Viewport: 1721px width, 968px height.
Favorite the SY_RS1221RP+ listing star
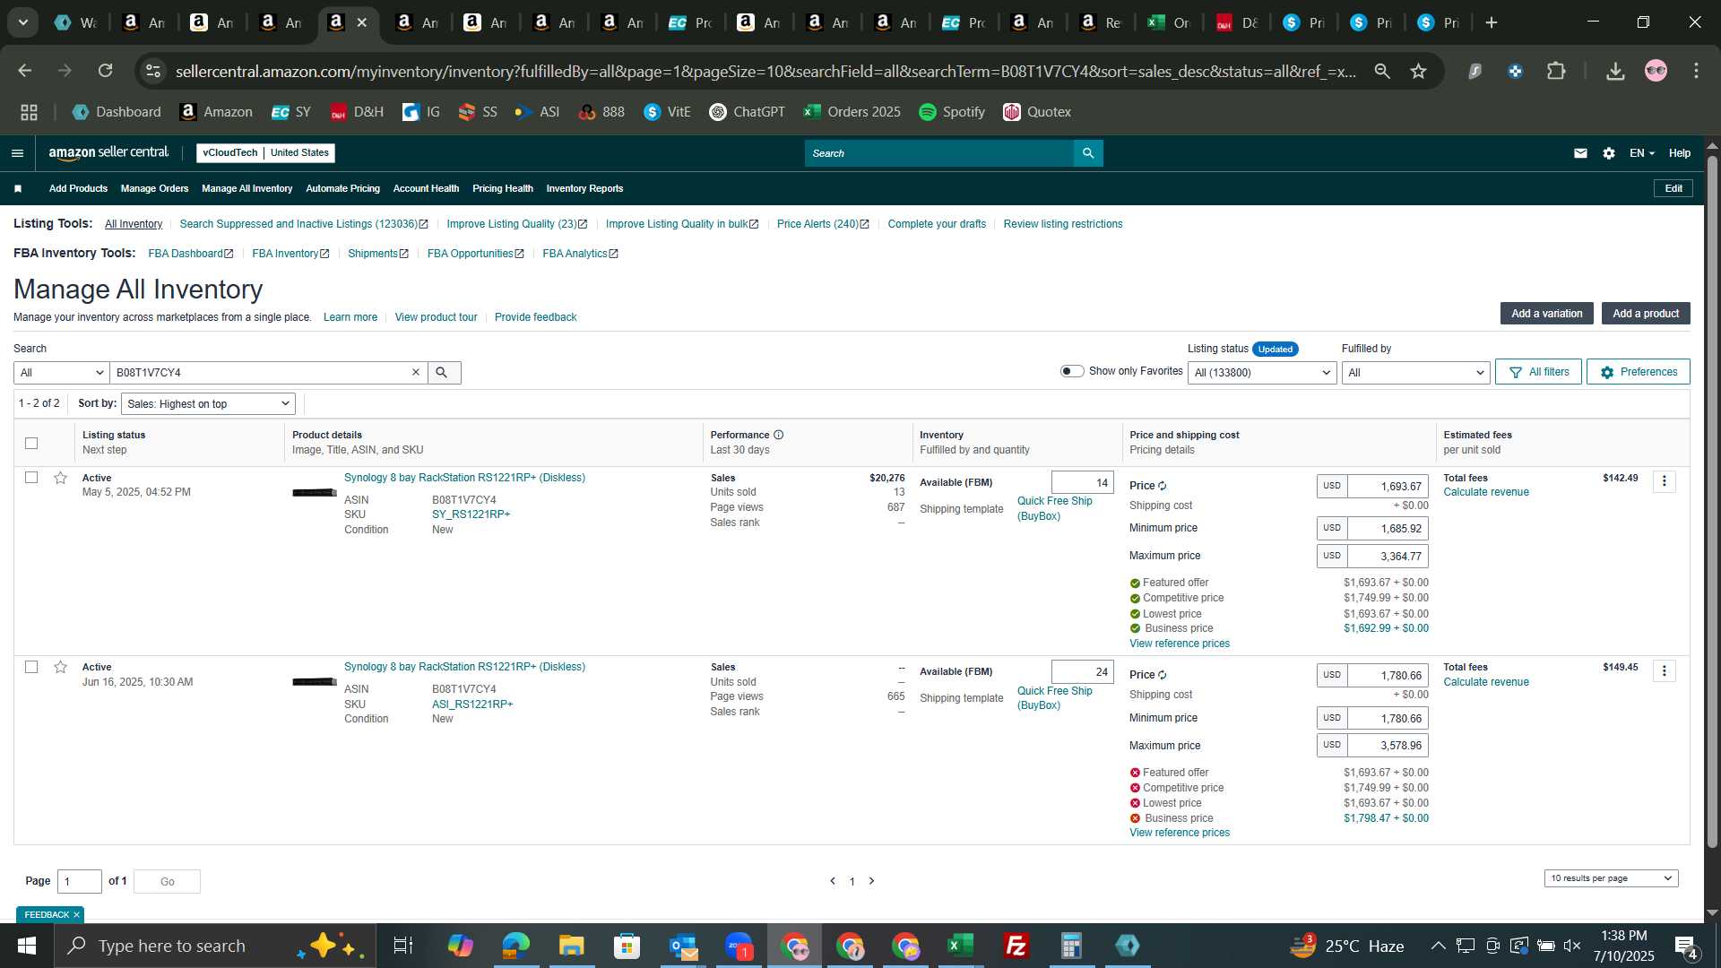pos(60,478)
